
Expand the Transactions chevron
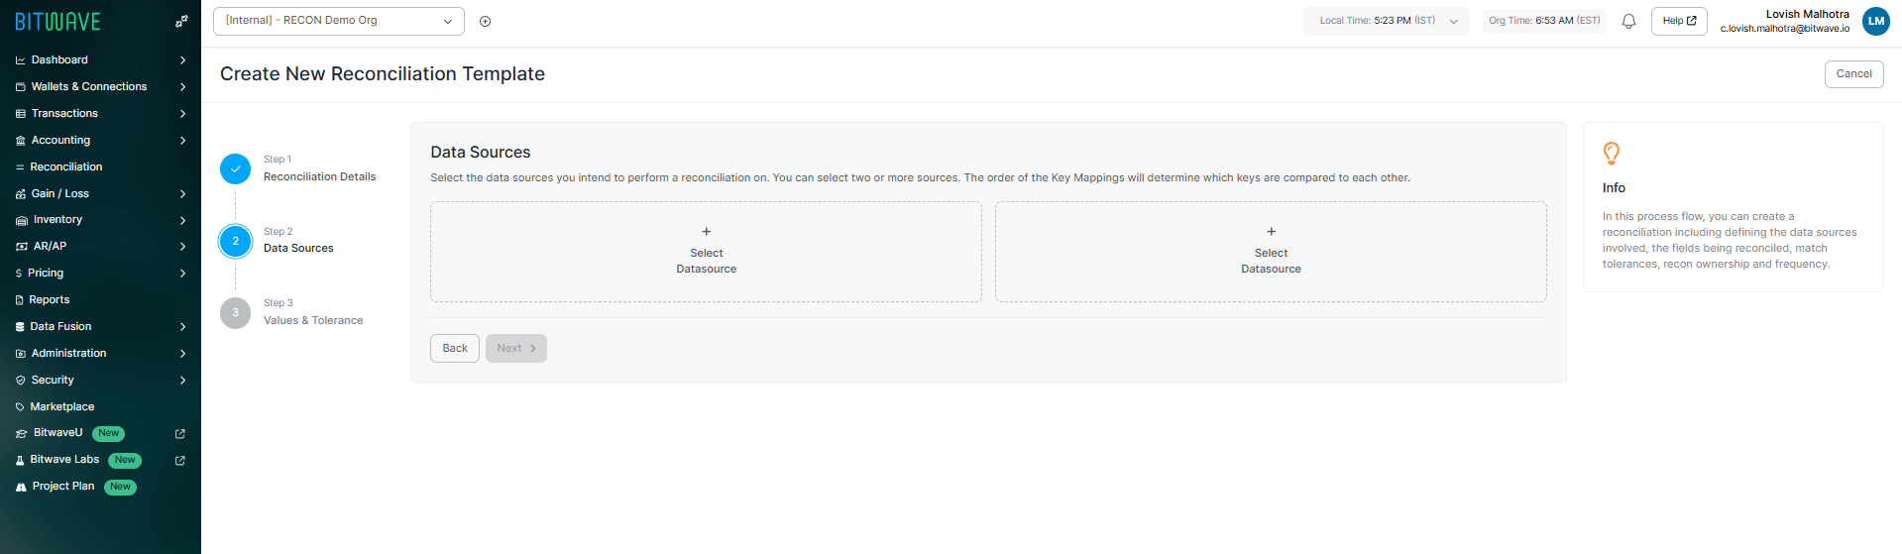click(183, 114)
